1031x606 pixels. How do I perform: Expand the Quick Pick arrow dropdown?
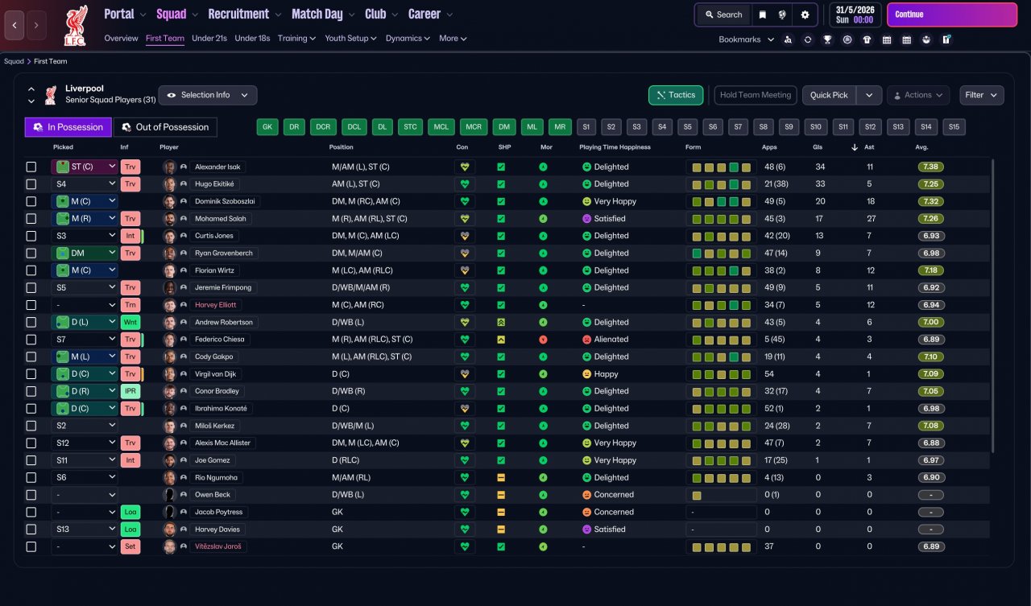point(868,95)
